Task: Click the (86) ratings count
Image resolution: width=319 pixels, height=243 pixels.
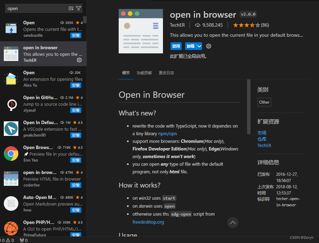Action: (x=265, y=25)
